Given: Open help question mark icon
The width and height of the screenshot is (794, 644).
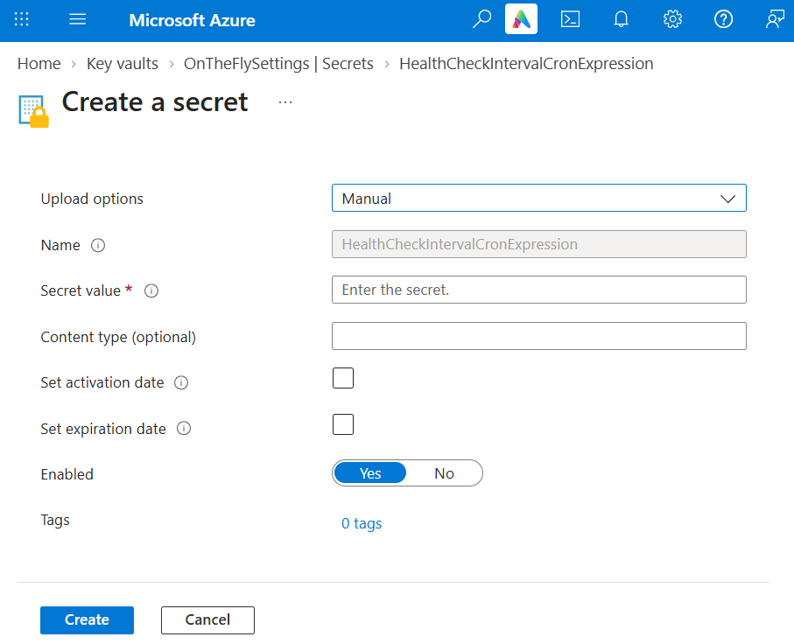Looking at the screenshot, I should tap(723, 20).
